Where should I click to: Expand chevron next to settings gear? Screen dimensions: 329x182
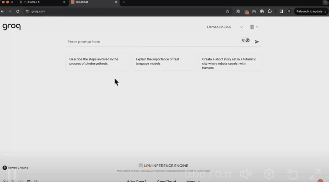[257, 27]
